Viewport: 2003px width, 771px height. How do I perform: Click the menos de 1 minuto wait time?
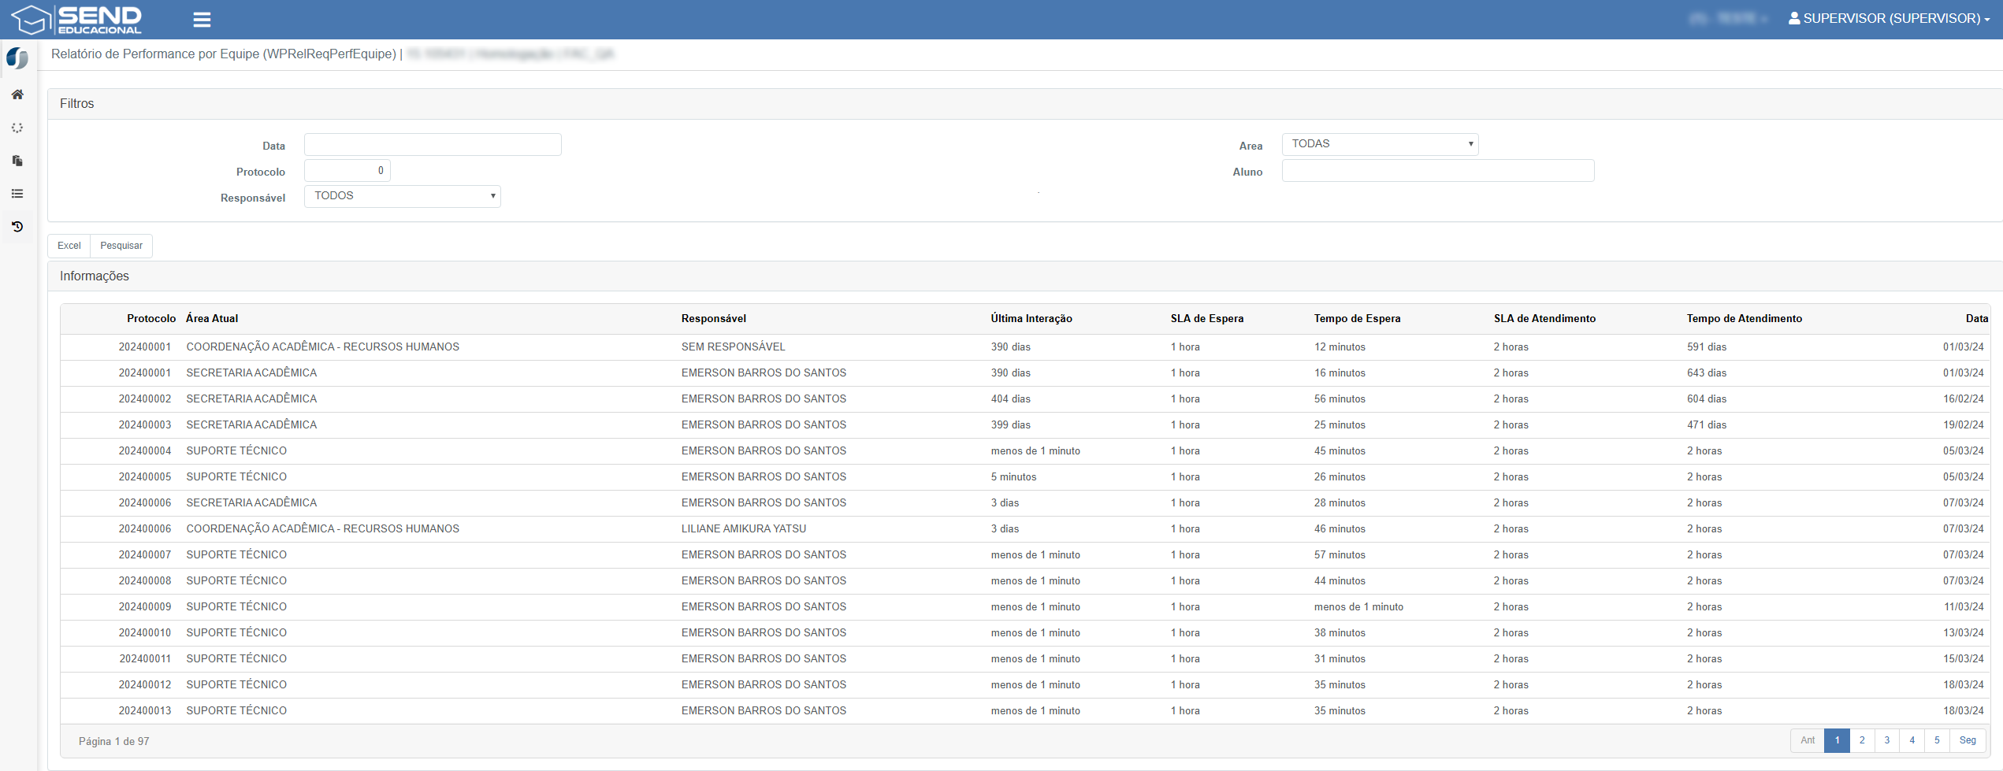1358,607
